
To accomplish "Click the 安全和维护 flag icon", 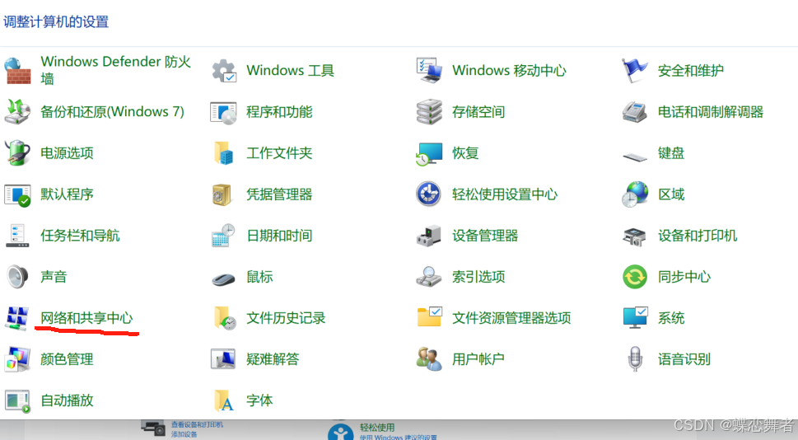I will pyautogui.click(x=635, y=70).
